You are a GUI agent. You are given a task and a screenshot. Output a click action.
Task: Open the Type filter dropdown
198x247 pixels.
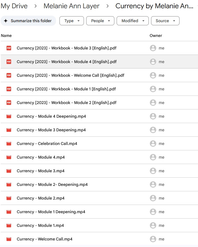tap(71, 21)
